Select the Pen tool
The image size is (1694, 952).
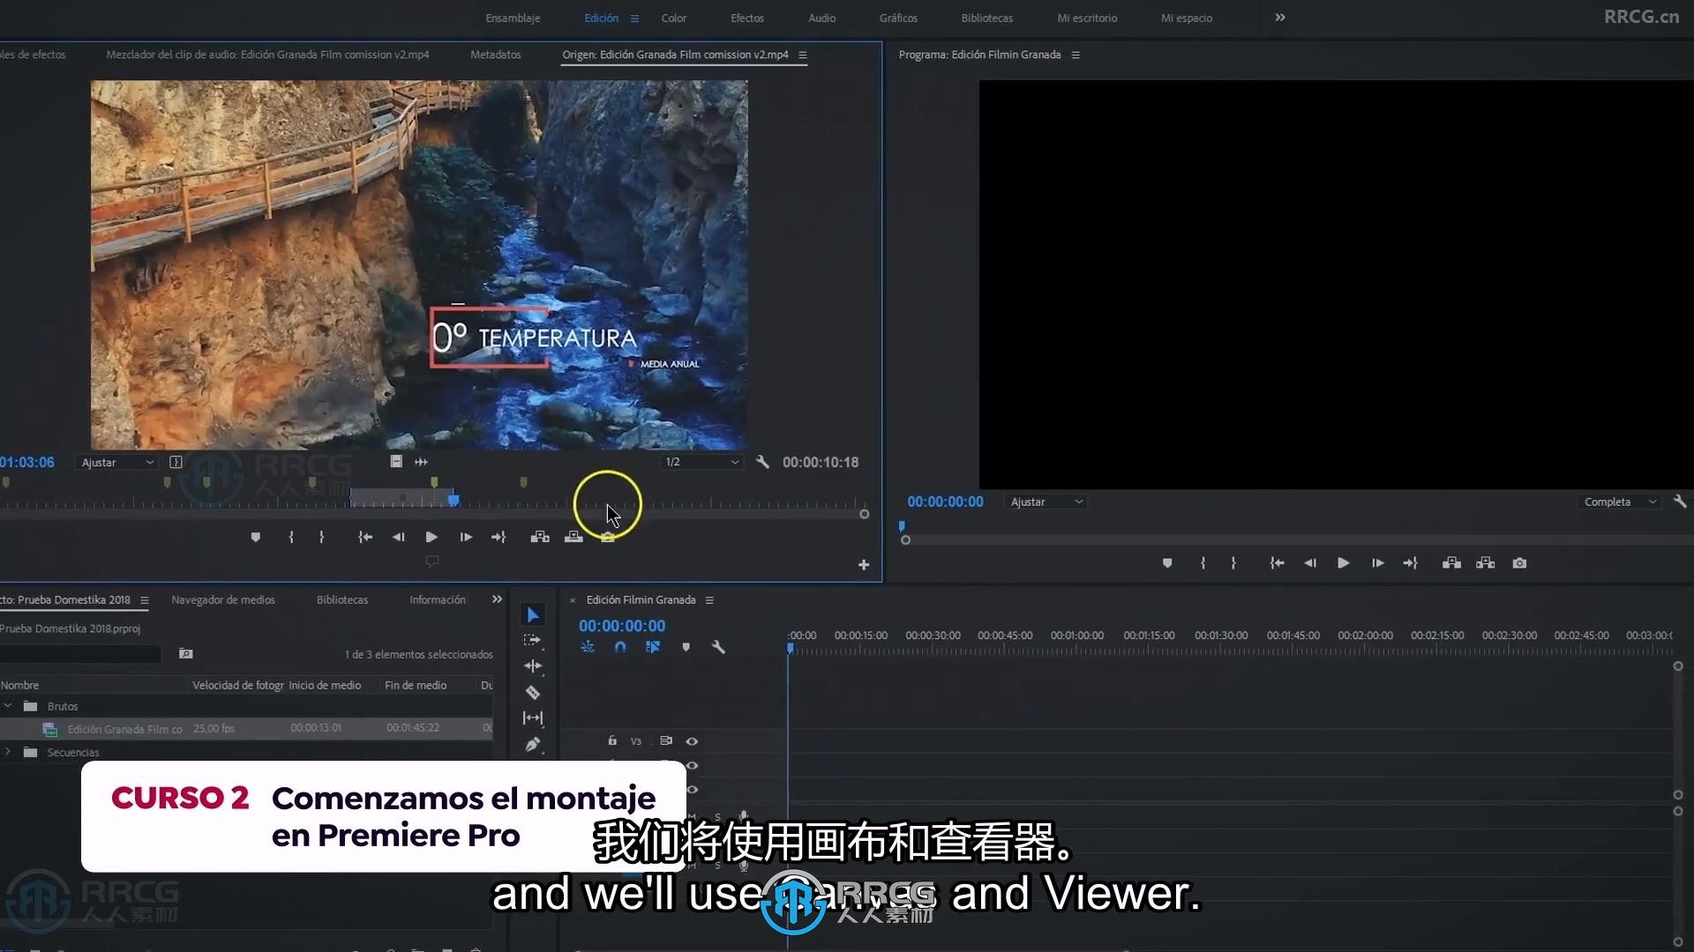[533, 744]
